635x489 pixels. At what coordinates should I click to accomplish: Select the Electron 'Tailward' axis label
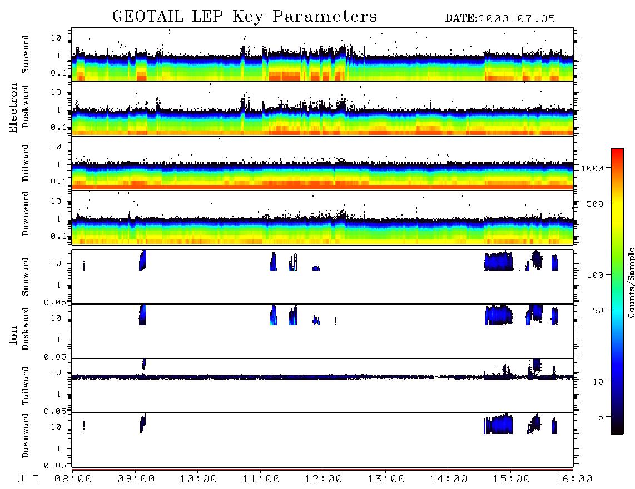26,163
